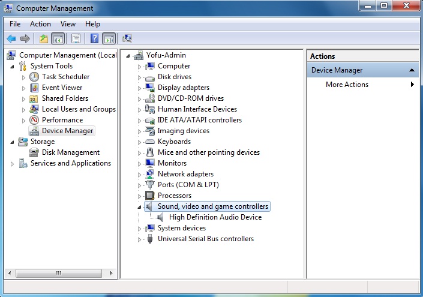Click the Services and Applications icon

point(23,163)
